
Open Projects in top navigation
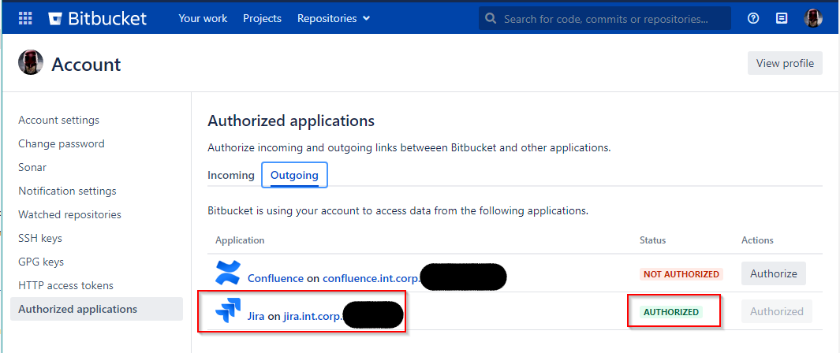coord(262,18)
